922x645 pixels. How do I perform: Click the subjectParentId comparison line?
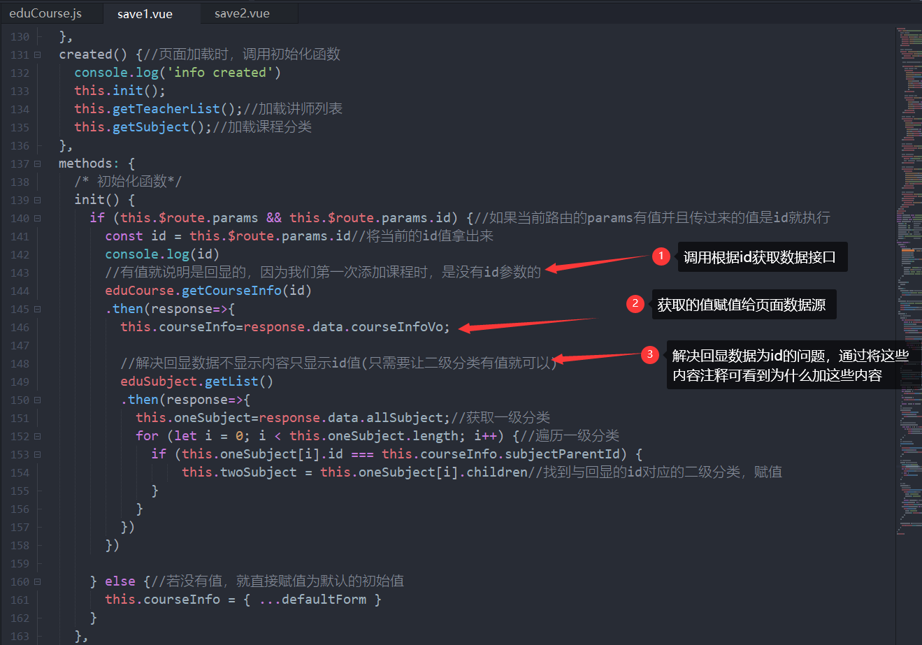[x=396, y=454]
